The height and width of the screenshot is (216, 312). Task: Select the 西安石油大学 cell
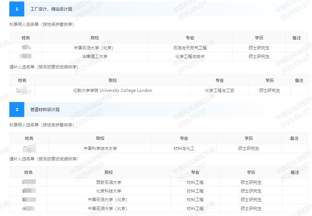(107, 182)
